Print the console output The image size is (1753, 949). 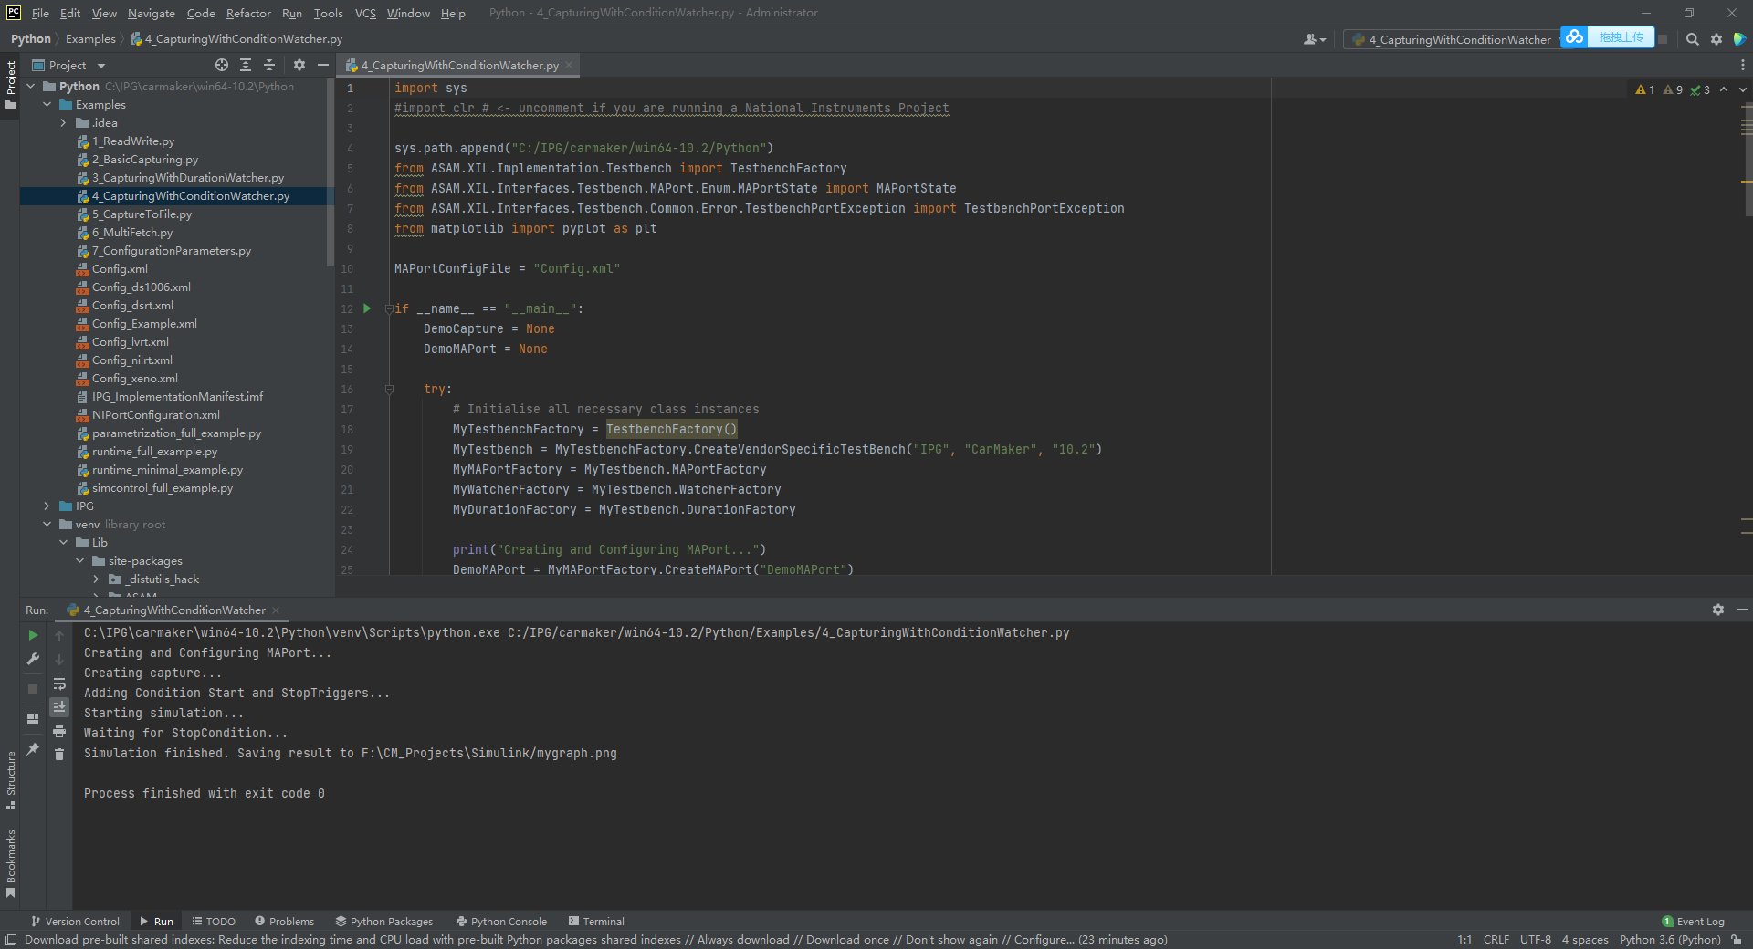point(59,731)
